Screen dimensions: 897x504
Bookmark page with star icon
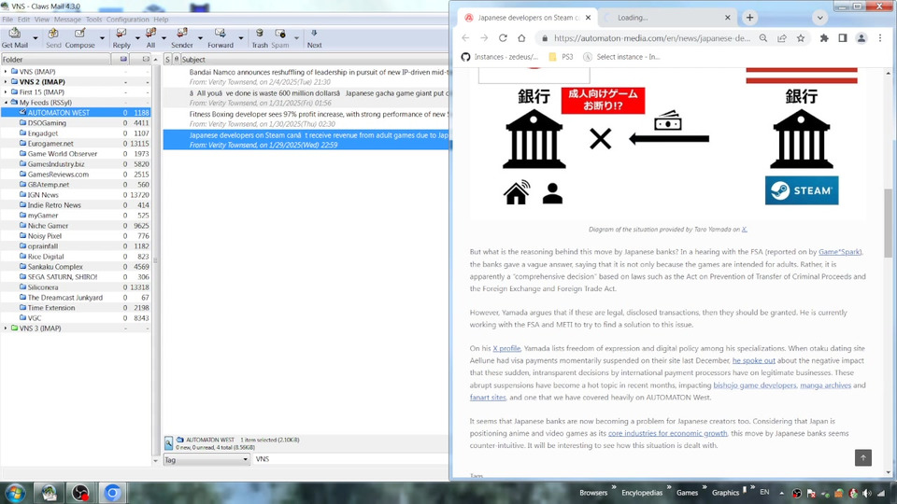(x=801, y=38)
